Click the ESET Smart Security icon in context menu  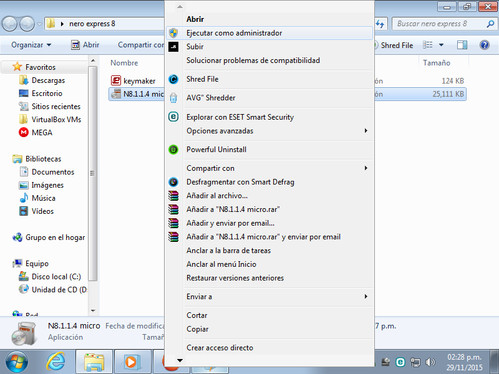pyautogui.click(x=173, y=117)
